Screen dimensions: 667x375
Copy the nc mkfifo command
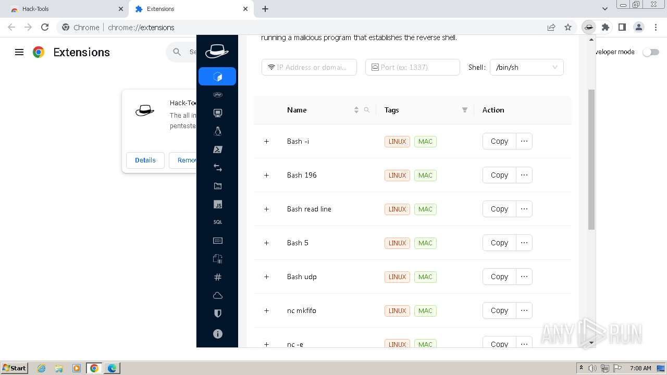[499, 310]
